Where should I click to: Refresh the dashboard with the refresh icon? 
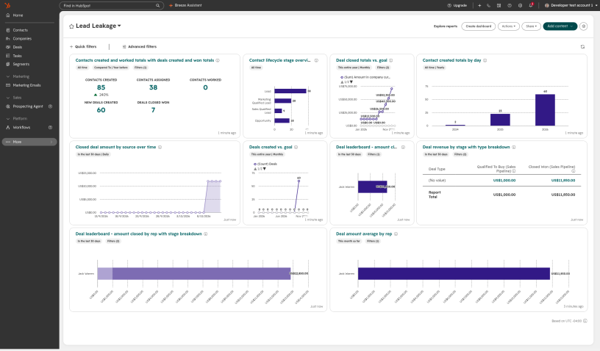[582, 46]
